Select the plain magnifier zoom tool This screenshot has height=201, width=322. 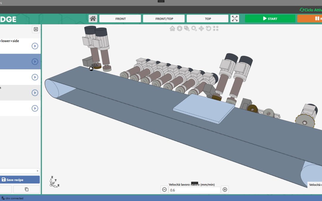[x=194, y=28]
